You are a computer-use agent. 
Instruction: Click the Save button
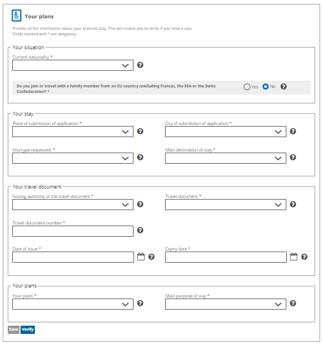point(14,330)
